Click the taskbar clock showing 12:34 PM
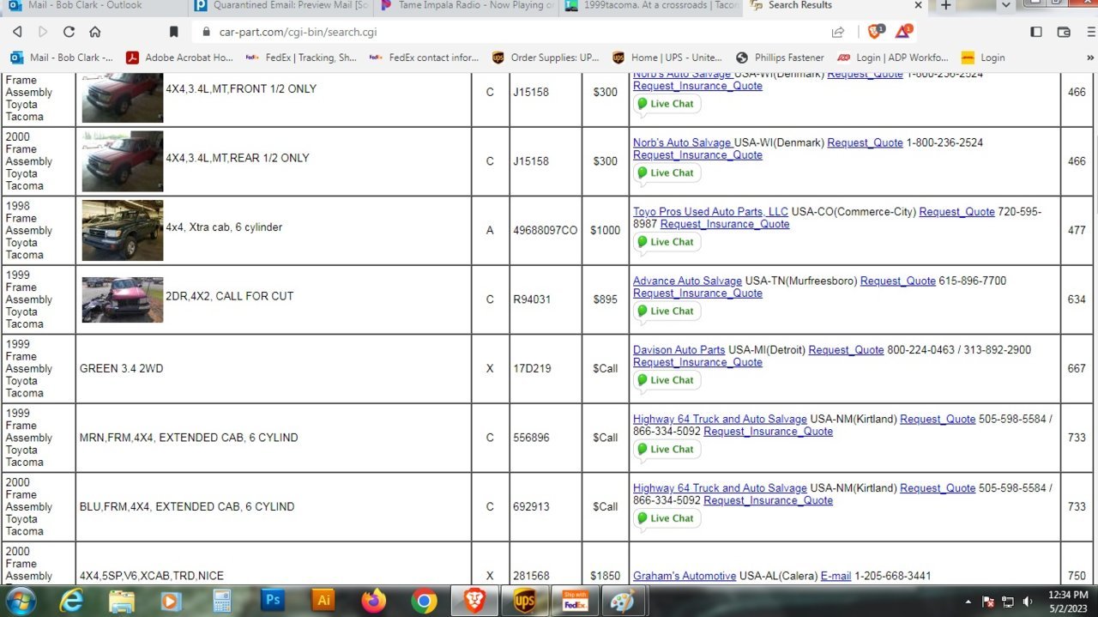Screen dimensions: 1098x617 click(x=1067, y=602)
